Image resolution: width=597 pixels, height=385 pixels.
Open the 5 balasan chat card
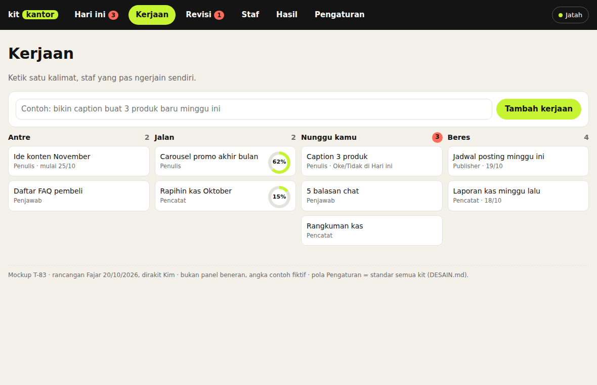371,196
